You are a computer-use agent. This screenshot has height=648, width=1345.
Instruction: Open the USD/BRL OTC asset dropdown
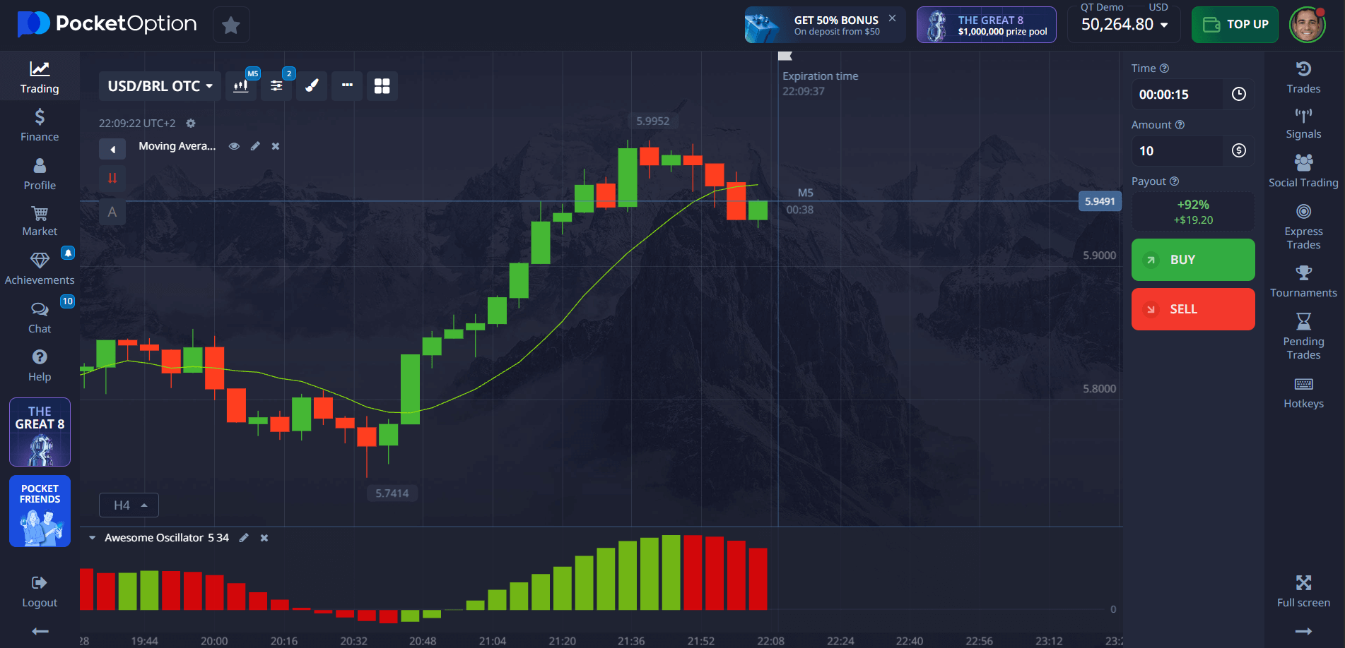[160, 86]
